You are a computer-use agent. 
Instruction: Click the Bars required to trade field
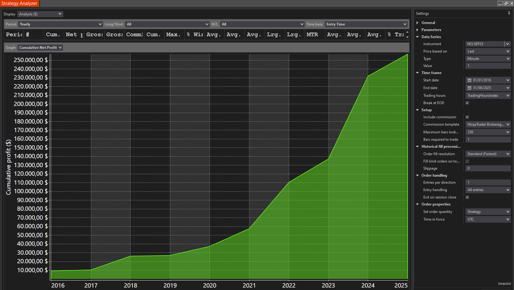coord(488,139)
